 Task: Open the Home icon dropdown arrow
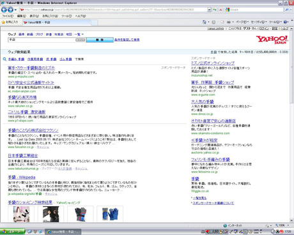(x=209, y=22)
